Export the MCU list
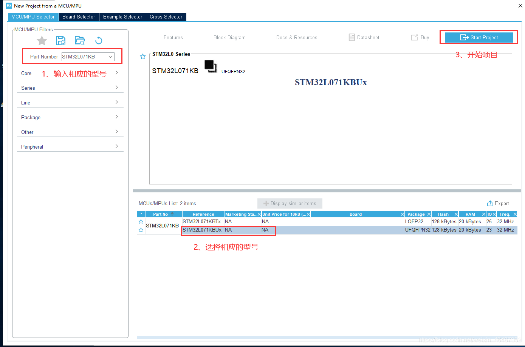The image size is (525, 347). 498,204
